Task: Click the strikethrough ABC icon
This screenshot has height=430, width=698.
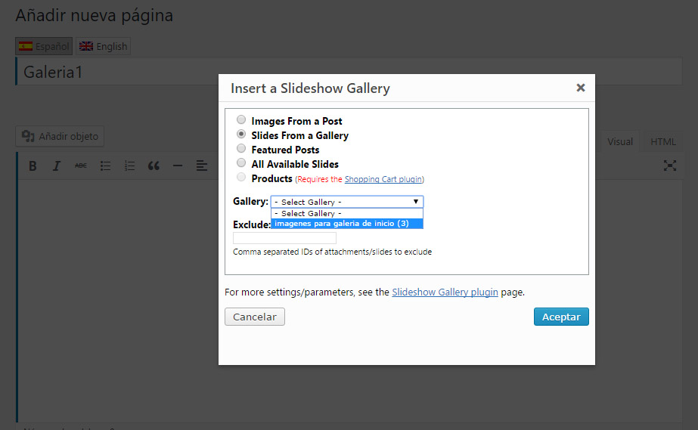Action: (81, 166)
